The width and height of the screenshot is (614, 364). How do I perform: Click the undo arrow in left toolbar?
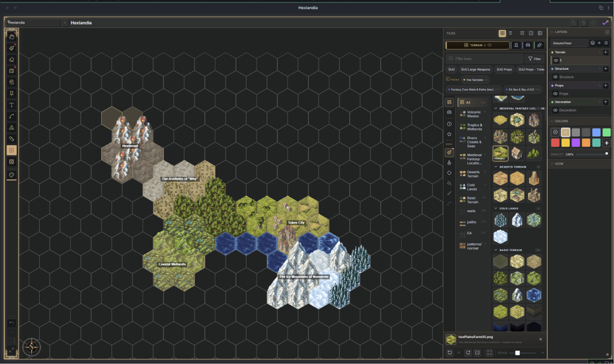coord(12,323)
